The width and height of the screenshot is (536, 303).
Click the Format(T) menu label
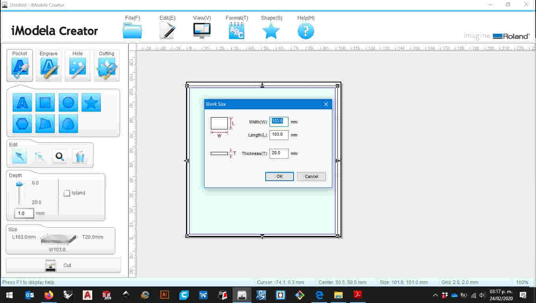tap(237, 18)
